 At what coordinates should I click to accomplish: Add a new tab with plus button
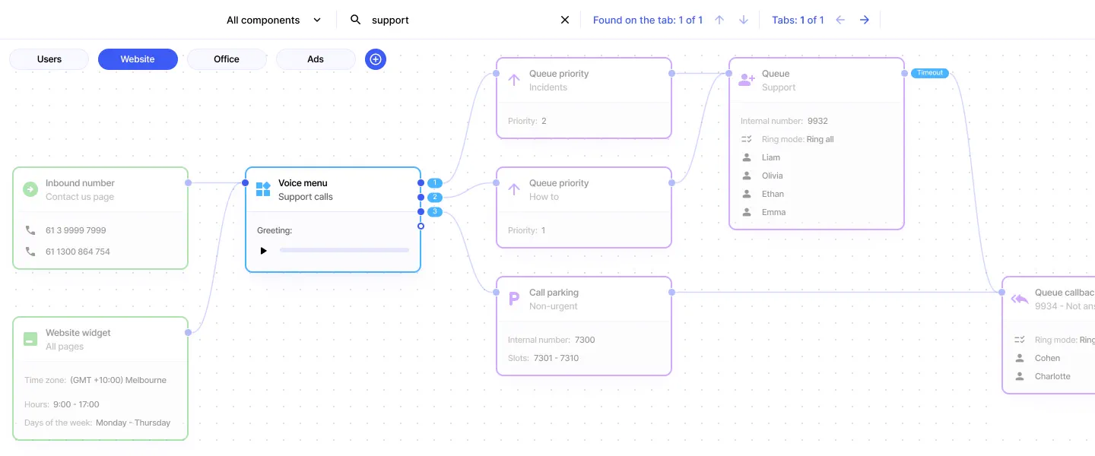click(376, 59)
